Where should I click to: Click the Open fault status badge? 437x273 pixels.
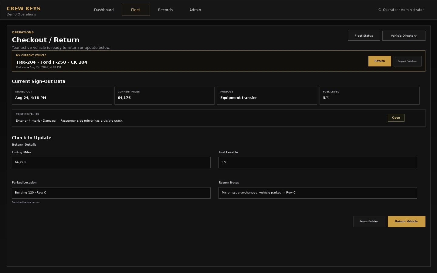coord(396,118)
